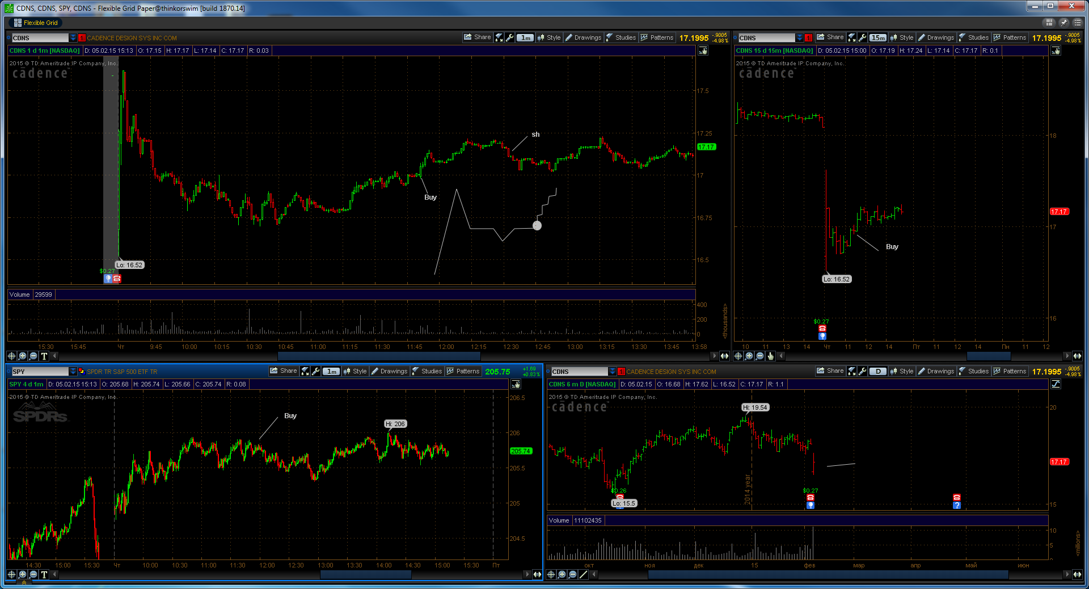
Task: Click wrench settings icon in CDNS 15m chart
Action: 863,37
